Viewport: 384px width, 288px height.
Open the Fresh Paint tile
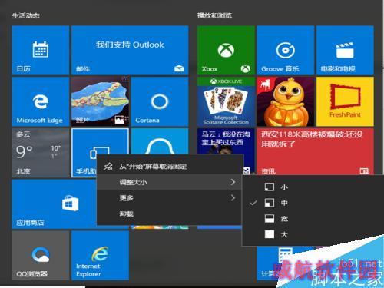pos(345,101)
